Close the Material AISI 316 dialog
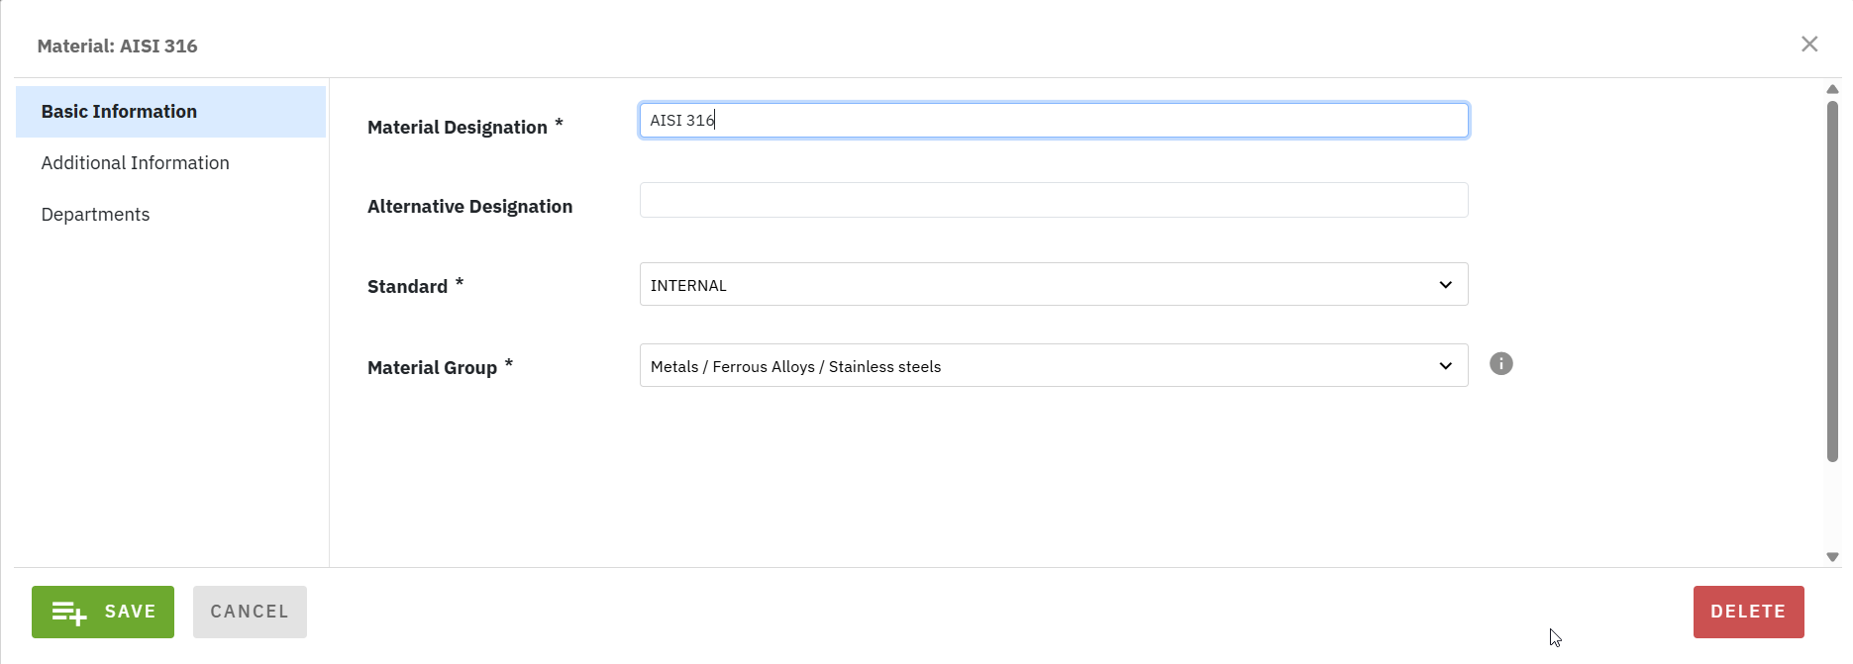 click(1809, 45)
